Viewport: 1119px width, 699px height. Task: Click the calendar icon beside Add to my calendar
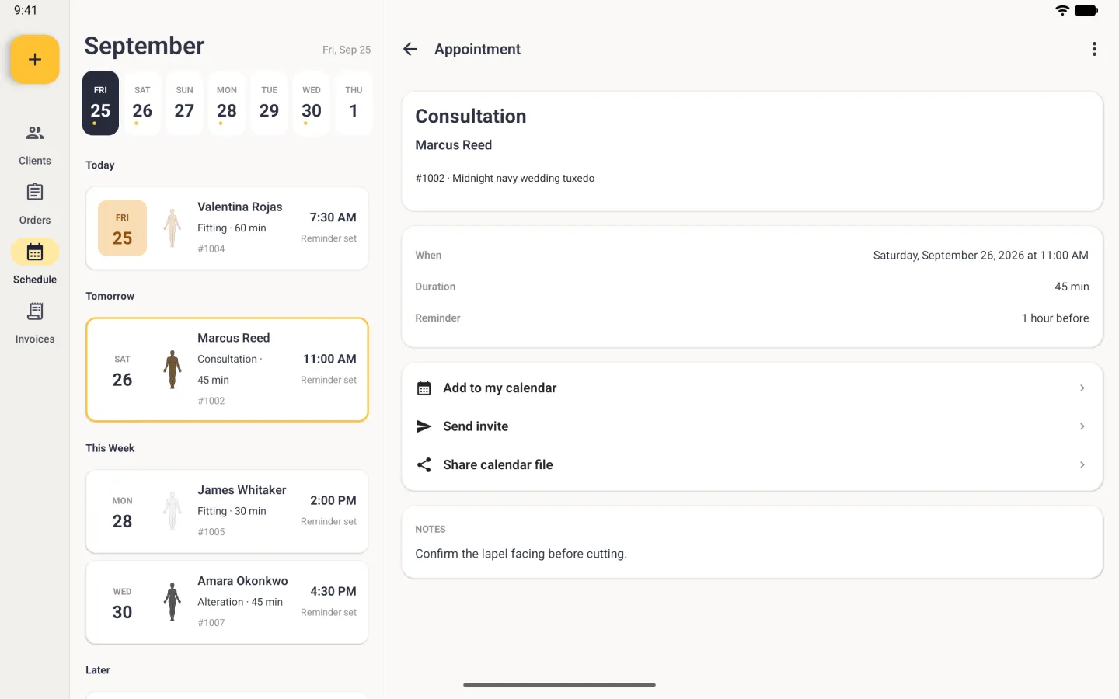(424, 388)
